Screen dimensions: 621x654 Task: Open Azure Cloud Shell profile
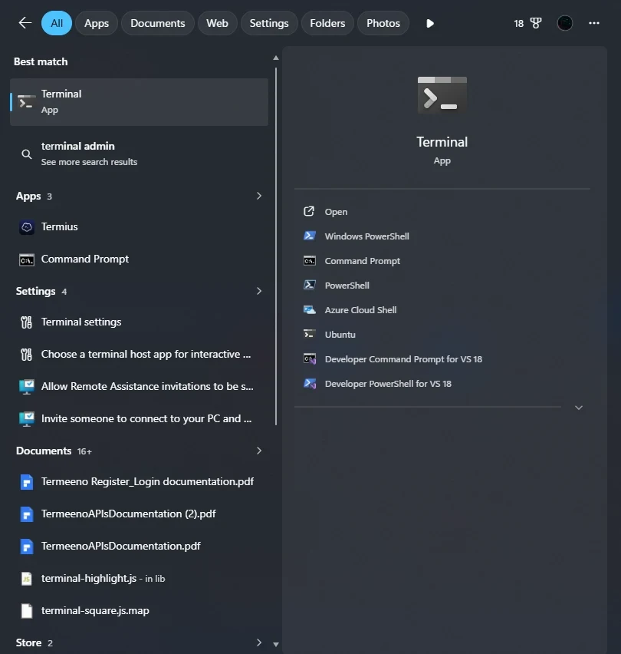click(x=360, y=310)
